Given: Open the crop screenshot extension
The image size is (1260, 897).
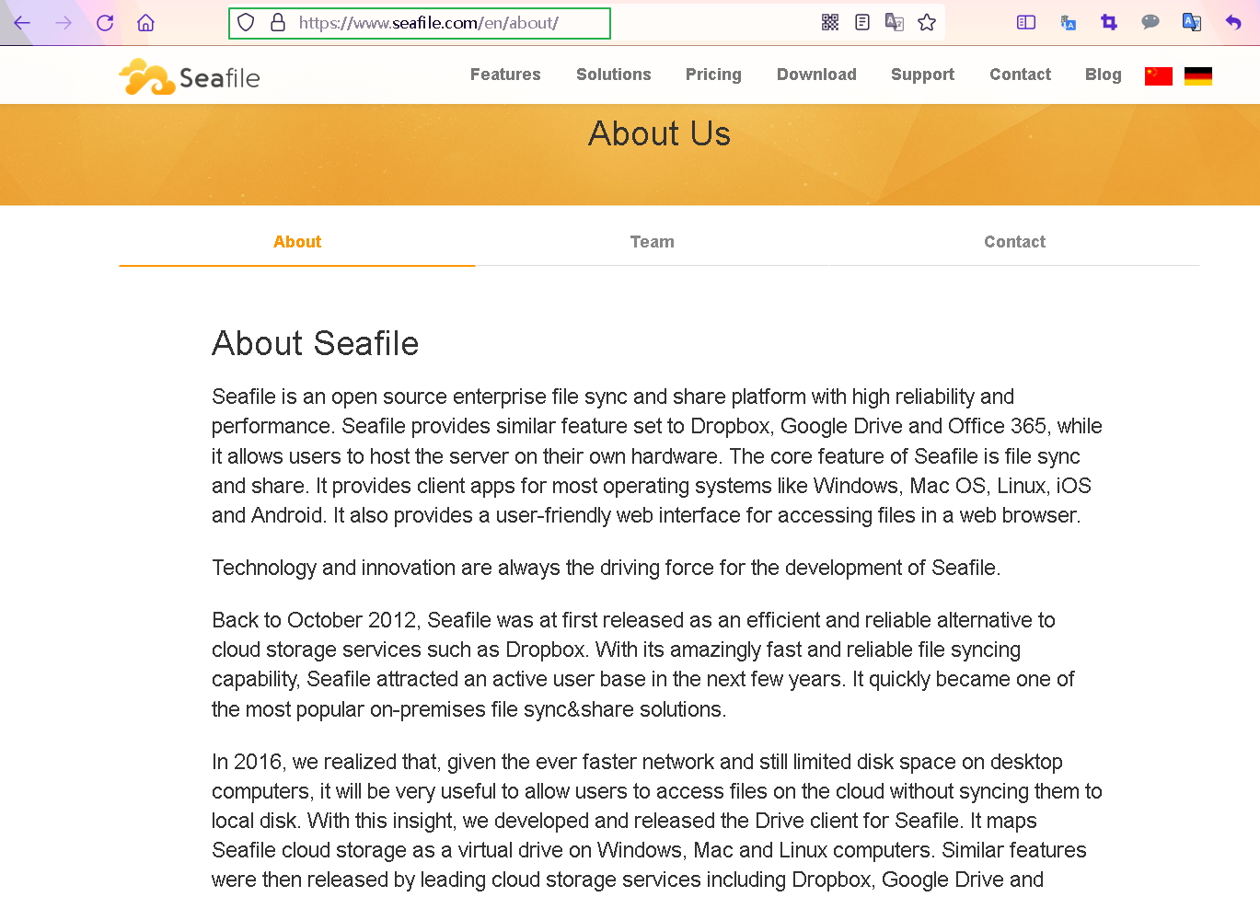Looking at the screenshot, I should click(1109, 23).
